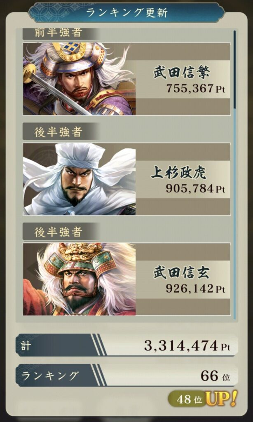
Task: Tap the 755,367 Pt score
Action: click(195, 89)
